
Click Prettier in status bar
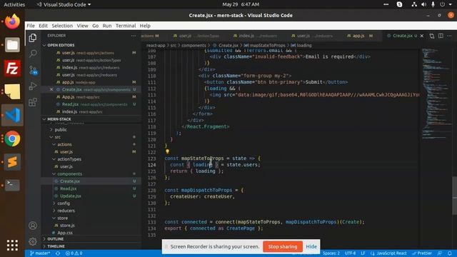[422, 253]
